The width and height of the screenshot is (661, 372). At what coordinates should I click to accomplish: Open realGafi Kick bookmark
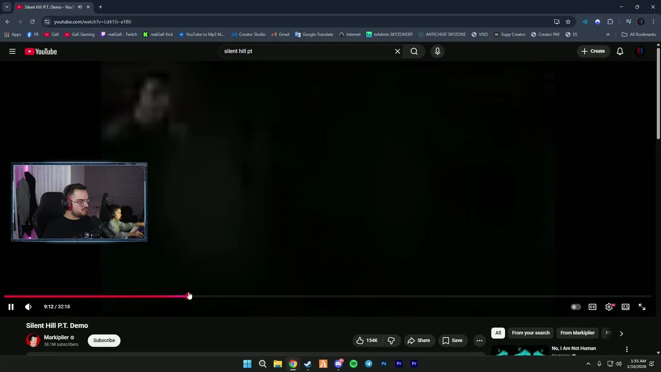(158, 35)
